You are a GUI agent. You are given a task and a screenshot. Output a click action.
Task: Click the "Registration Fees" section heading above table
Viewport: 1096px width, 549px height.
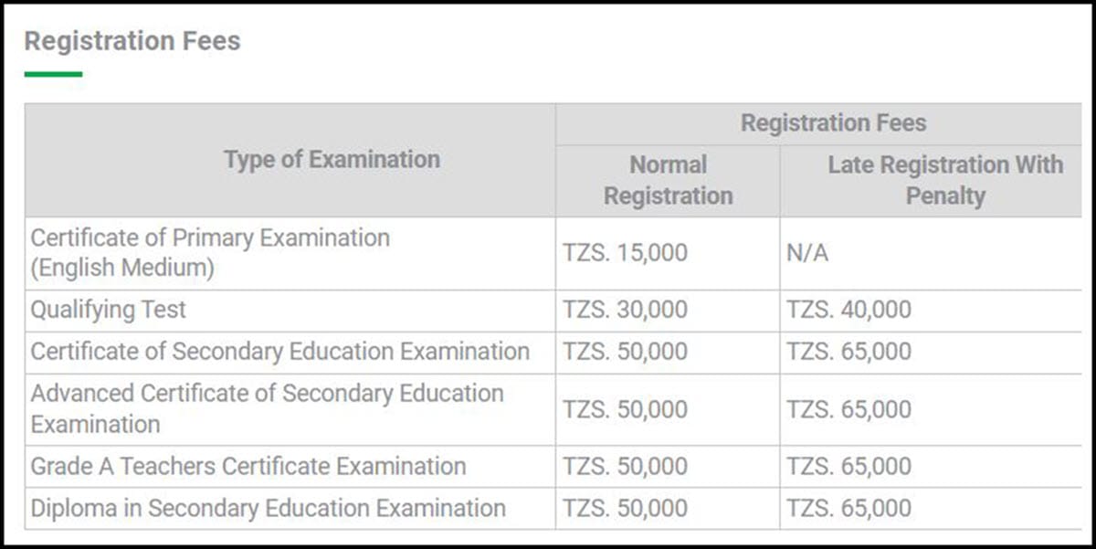tap(132, 41)
